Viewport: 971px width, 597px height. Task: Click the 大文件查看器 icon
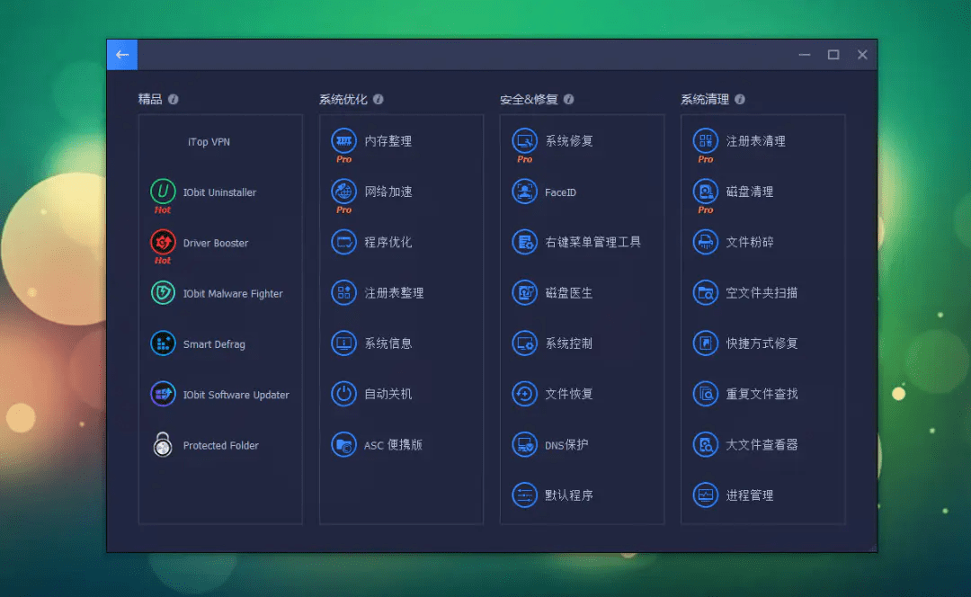tap(706, 444)
